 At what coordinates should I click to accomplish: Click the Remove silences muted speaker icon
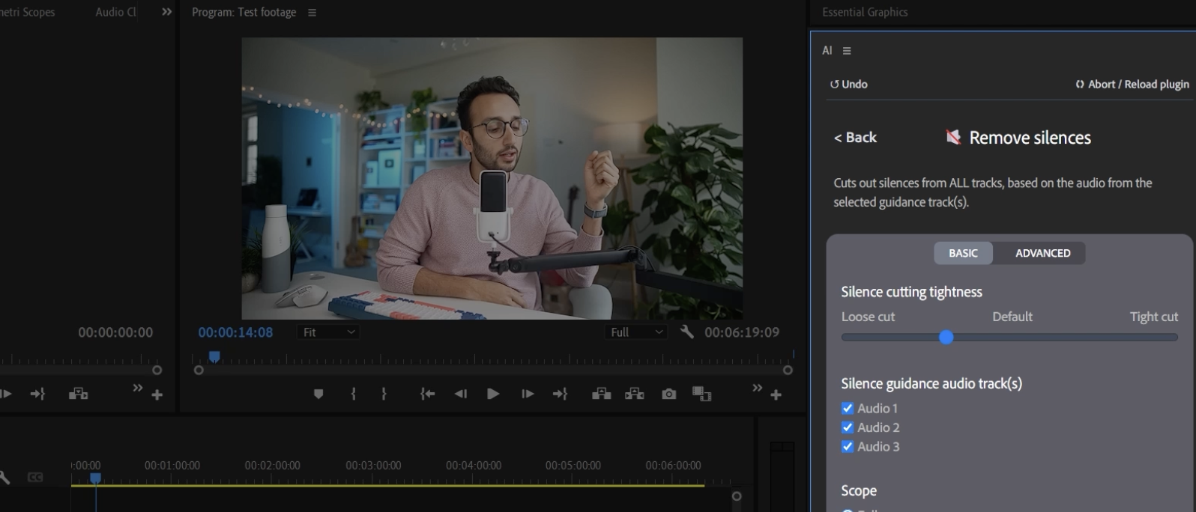click(x=953, y=137)
